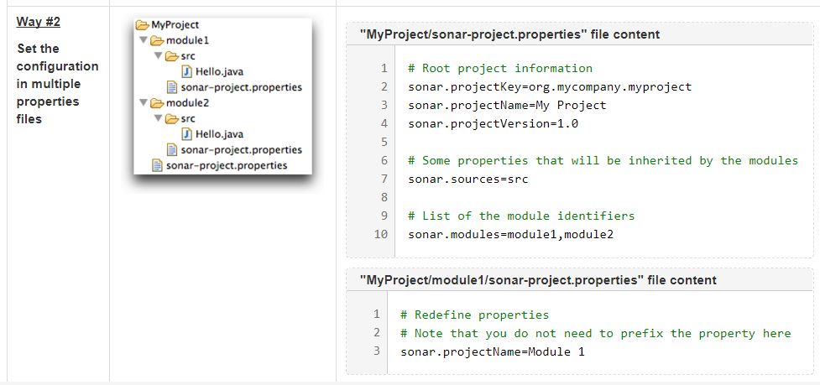Image resolution: width=820 pixels, height=385 pixels.
Task: Click the module1 folder icon
Action: pos(158,41)
